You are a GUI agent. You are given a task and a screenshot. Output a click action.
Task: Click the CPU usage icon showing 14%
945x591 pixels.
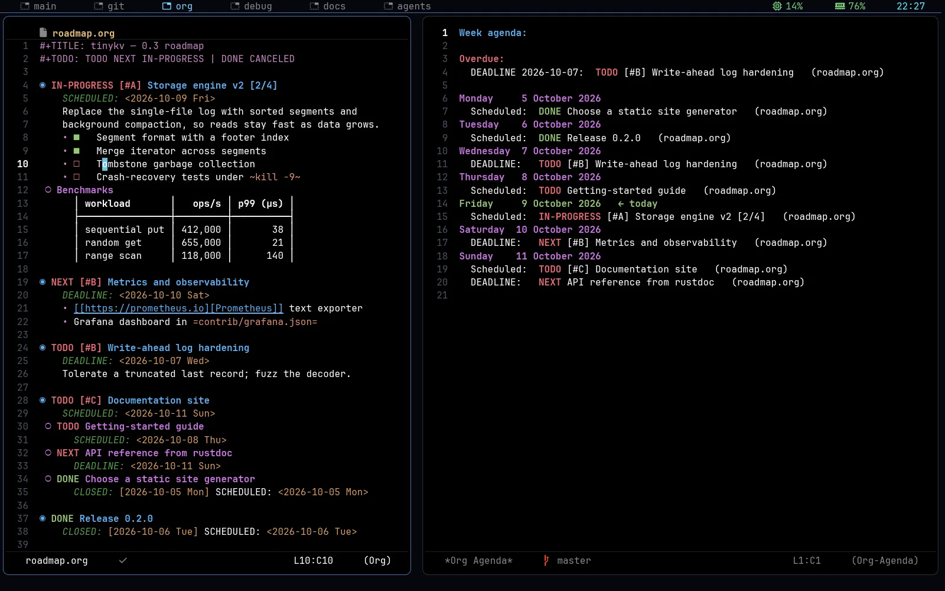(x=777, y=6)
